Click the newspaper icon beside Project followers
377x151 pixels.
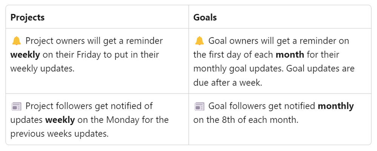pos(16,107)
